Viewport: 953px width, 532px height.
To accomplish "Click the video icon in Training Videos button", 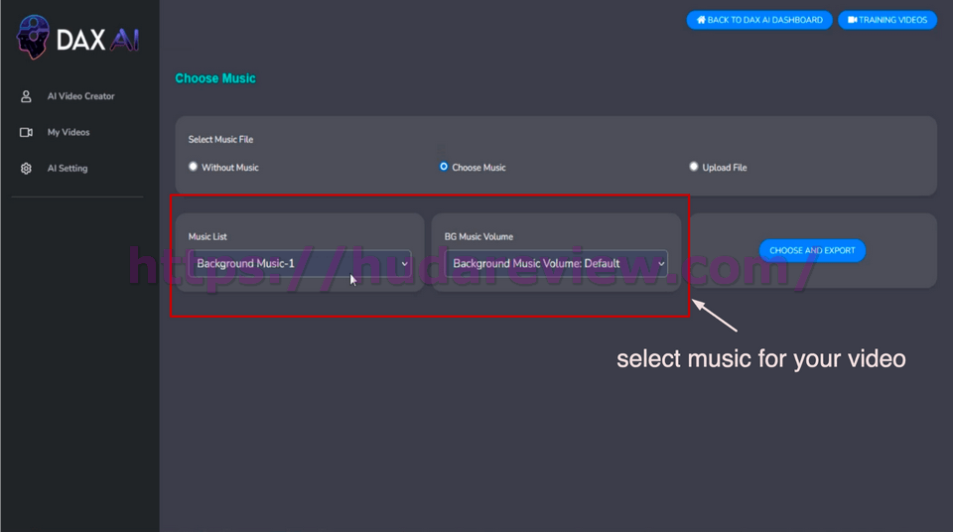I will tap(852, 20).
